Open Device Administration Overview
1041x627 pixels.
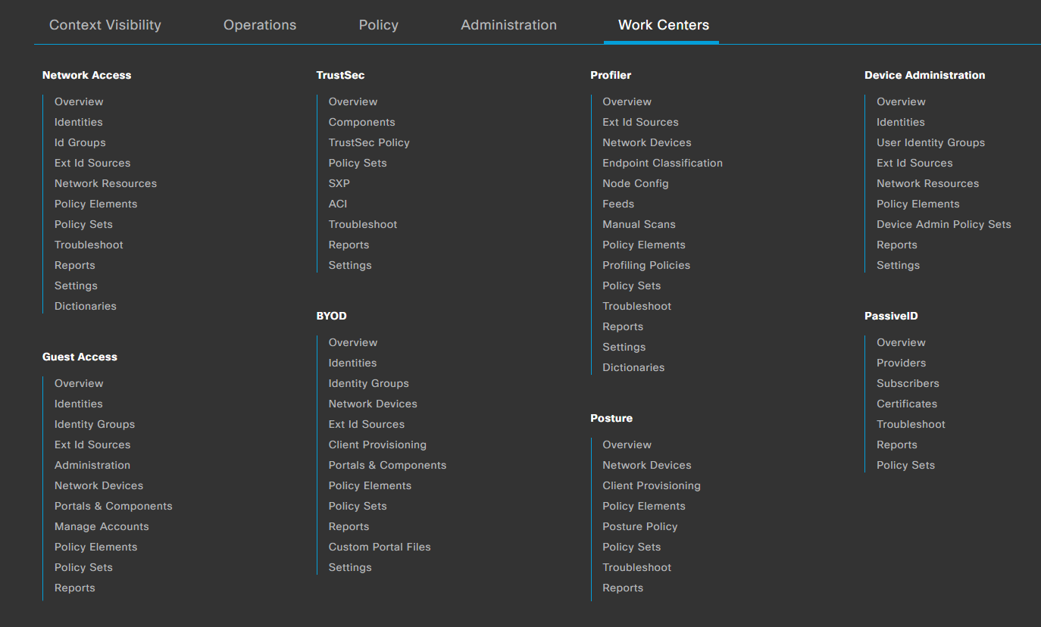pyautogui.click(x=902, y=101)
